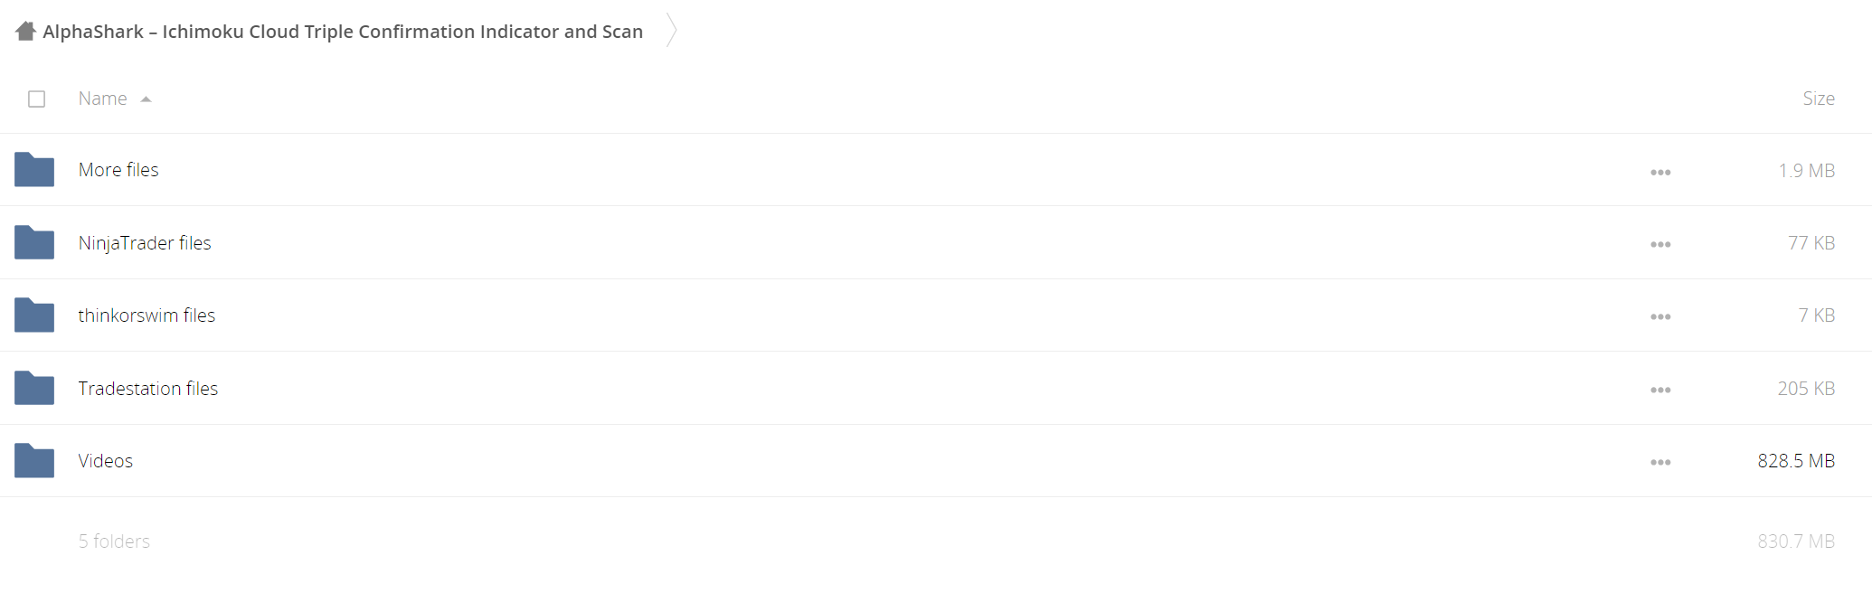Screen dimensions: 1872x593
Task: Show more options for Videos folder
Action: tap(1660, 462)
